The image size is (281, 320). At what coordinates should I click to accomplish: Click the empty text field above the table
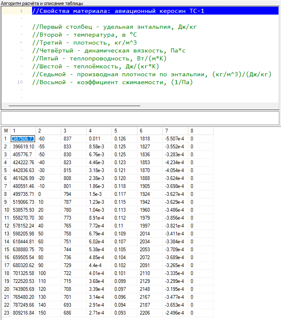click(x=140, y=117)
